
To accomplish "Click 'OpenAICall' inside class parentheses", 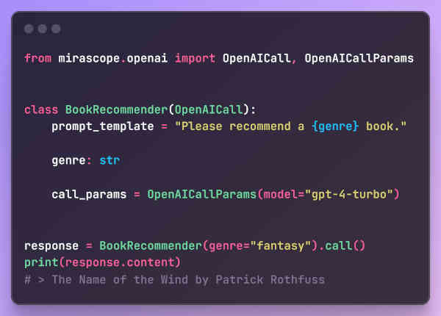I will coord(209,109).
